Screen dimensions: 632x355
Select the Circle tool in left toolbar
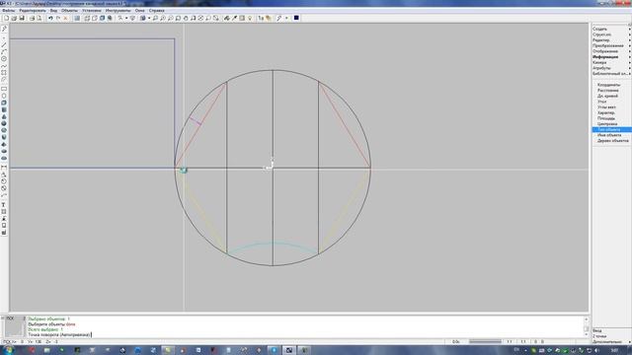pyautogui.click(x=4, y=59)
